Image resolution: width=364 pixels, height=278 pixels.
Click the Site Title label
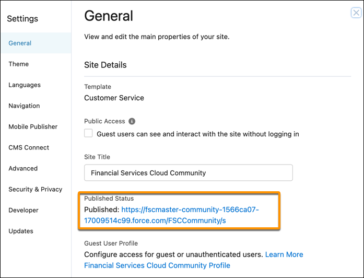(97, 157)
